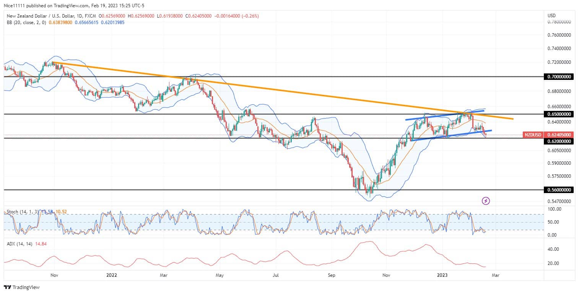
Task: Click the NZDUSD current price label 0.62405000
Action: point(559,135)
